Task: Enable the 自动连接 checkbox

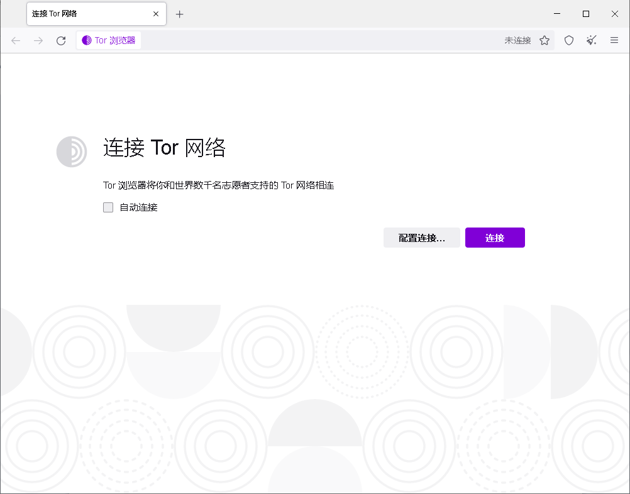Action: pos(108,207)
